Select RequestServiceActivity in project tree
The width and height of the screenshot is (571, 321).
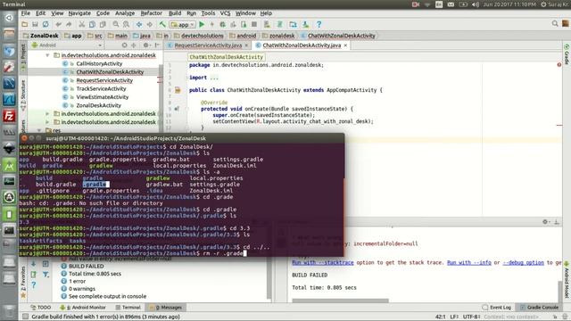104,80
